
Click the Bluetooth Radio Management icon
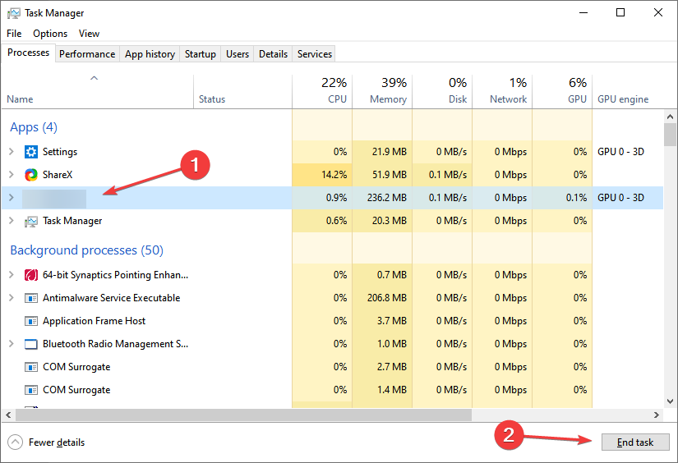31,344
